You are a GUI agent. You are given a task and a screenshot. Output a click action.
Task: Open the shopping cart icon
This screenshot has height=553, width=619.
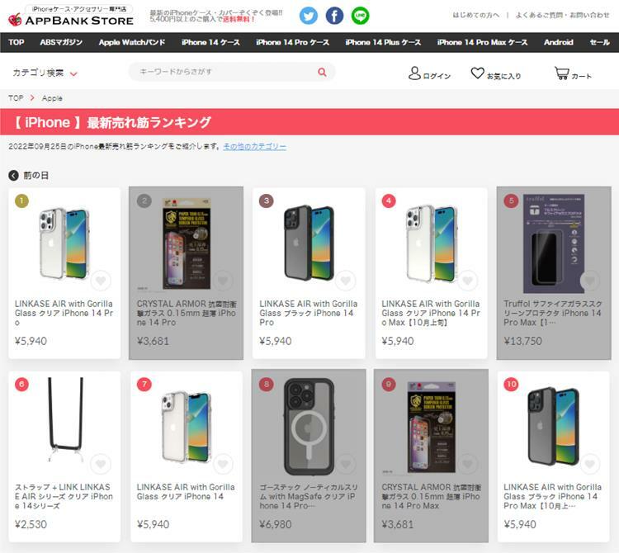point(561,73)
